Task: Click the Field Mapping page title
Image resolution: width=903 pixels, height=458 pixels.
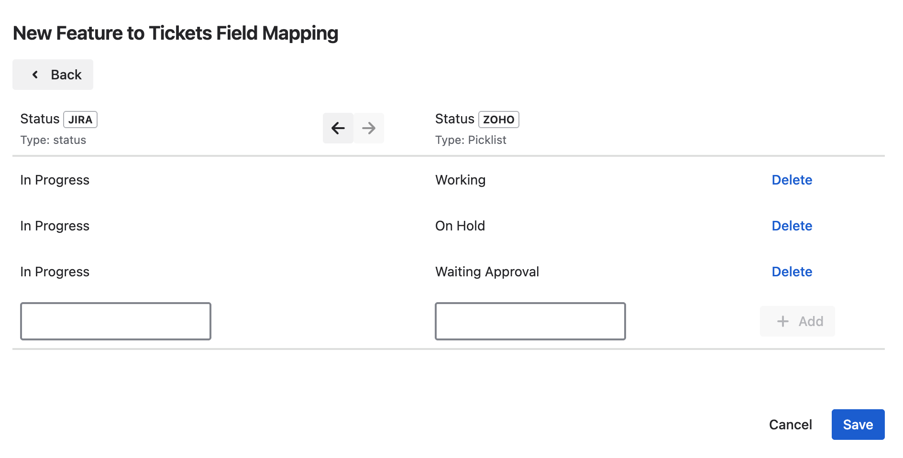Action: 176,33
